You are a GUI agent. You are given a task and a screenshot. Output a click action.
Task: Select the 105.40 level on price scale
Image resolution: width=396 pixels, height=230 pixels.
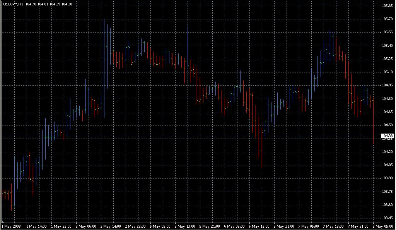tap(387, 46)
